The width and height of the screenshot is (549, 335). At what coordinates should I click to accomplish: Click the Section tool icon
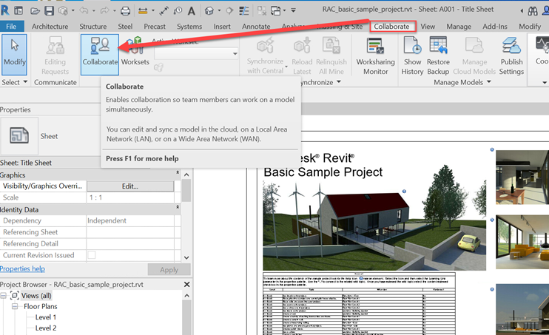229,11
